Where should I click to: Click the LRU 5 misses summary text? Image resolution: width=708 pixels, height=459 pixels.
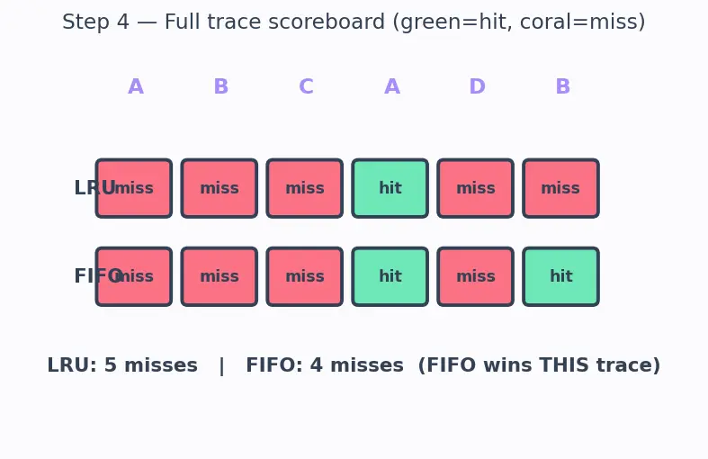point(122,365)
